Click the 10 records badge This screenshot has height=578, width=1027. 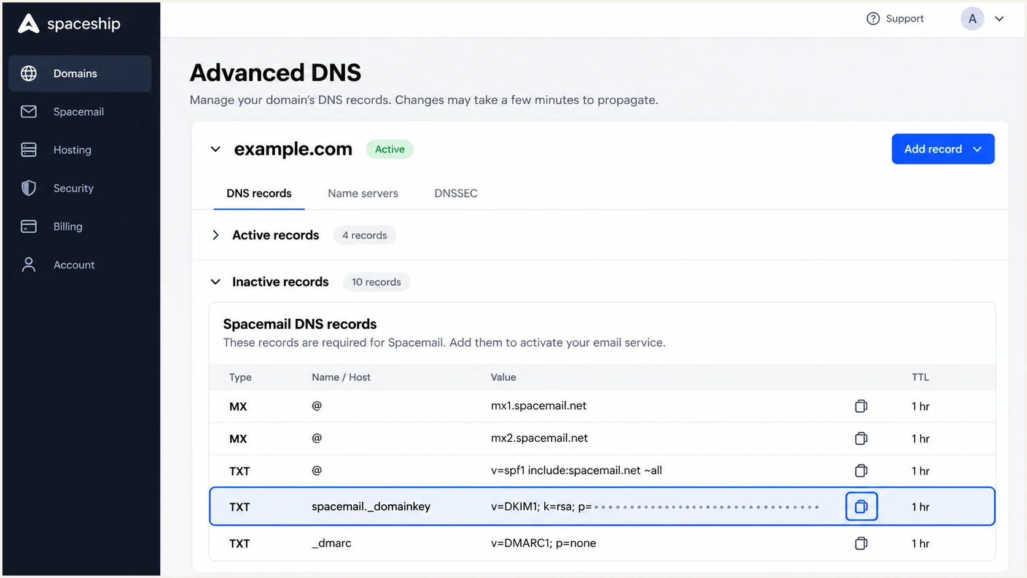tap(377, 282)
